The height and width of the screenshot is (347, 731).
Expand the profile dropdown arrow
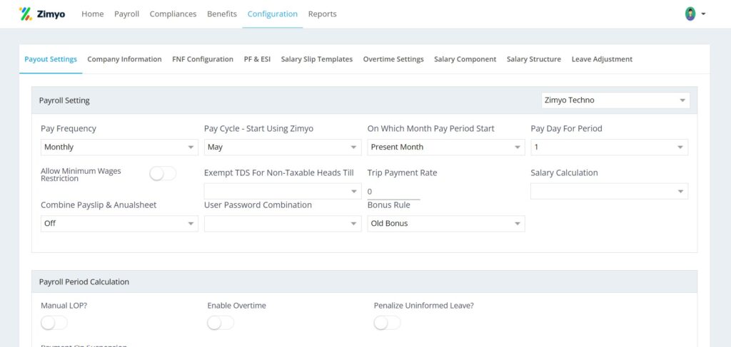tap(703, 14)
